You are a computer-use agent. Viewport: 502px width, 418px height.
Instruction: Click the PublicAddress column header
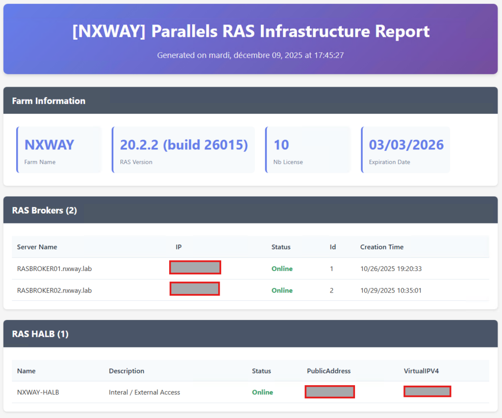coord(328,371)
